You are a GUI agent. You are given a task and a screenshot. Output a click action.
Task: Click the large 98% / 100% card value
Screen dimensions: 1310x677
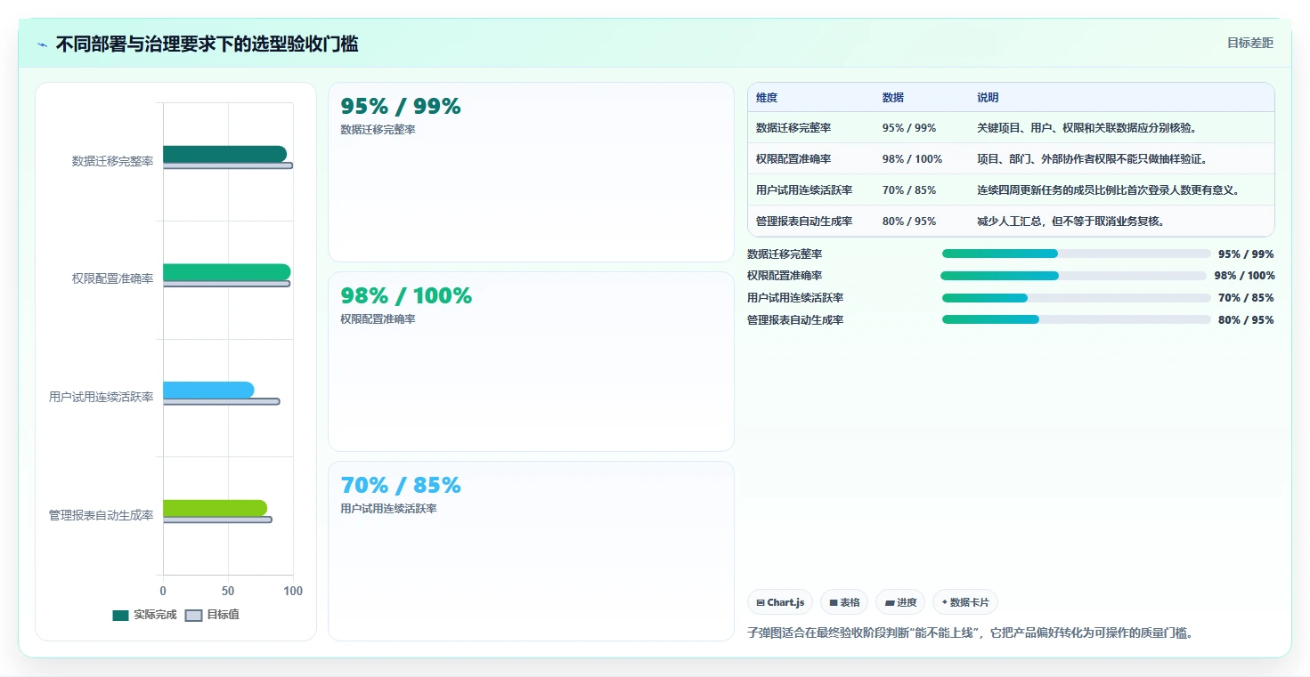click(406, 296)
